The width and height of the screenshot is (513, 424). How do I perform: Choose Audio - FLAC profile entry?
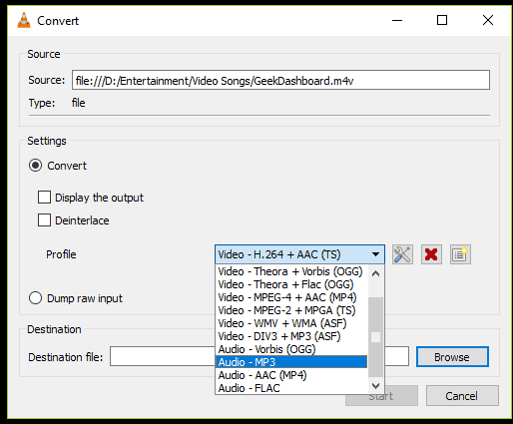pos(291,388)
